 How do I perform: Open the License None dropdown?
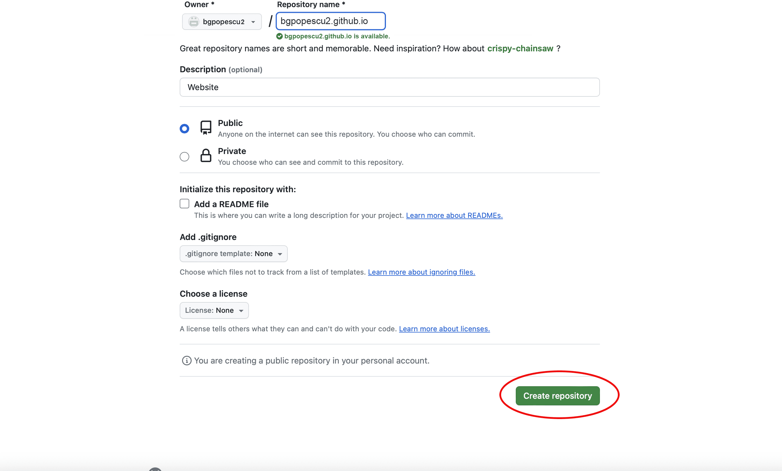tap(214, 310)
